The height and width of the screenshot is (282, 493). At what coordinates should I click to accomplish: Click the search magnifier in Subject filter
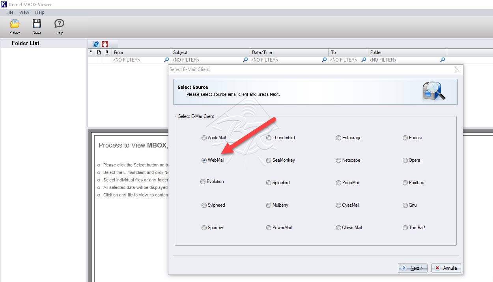246,60
